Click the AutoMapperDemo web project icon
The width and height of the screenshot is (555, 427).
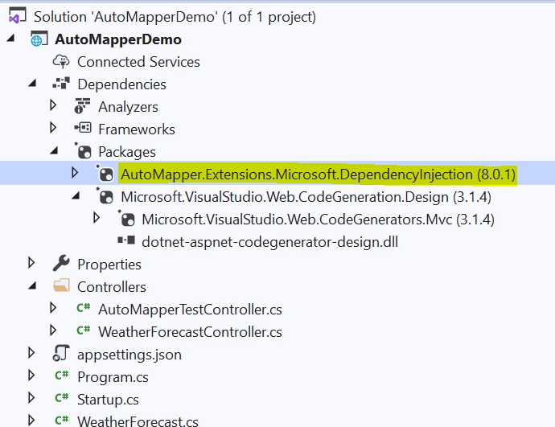(39, 39)
